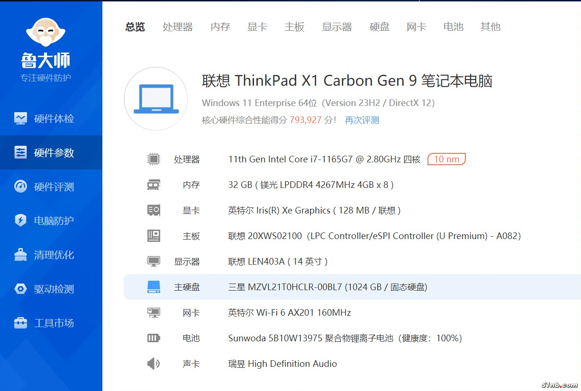Switch to the 硬盘 tab
Screen dimensions: 581x391
380,27
